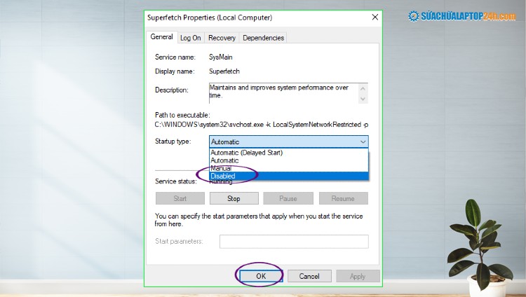This screenshot has width=526, height=297.
Task: Click the greyed Resume button
Action: 343,198
